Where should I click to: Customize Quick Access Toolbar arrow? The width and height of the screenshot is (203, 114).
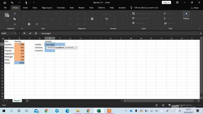pos(34,3)
